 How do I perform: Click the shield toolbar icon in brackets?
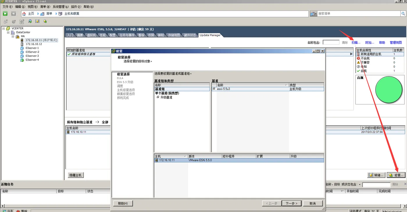click(38, 21)
